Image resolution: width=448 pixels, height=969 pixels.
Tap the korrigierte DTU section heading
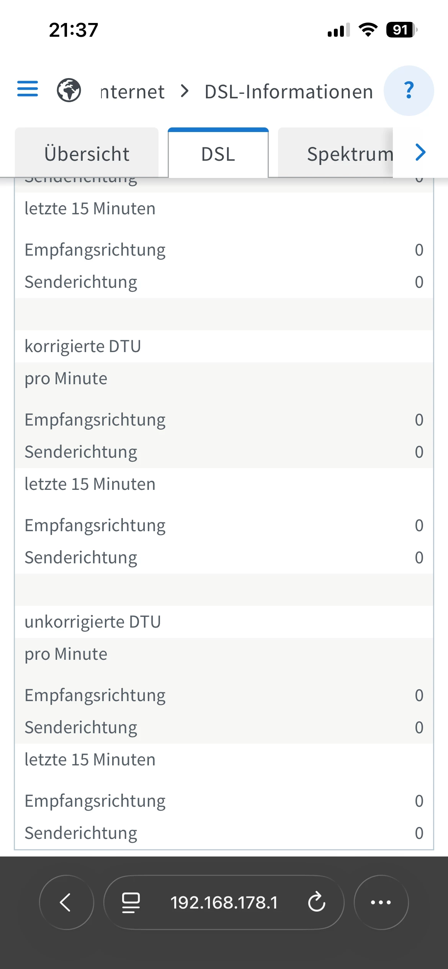[83, 346]
